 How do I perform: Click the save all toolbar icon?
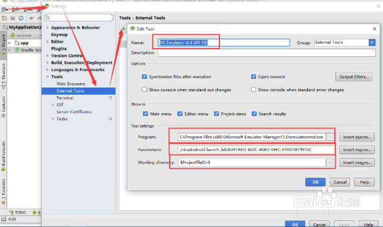(13, 18)
